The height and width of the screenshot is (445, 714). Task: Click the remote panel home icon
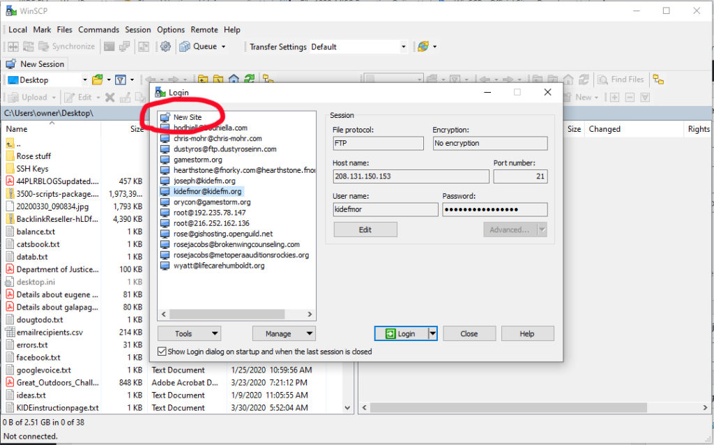point(568,80)
